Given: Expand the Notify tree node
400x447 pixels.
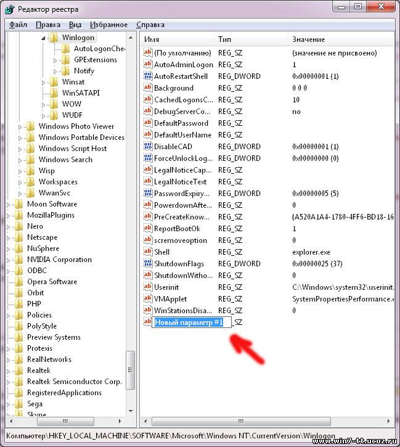Looking at the screenshot, I should (x=55, y=72).
